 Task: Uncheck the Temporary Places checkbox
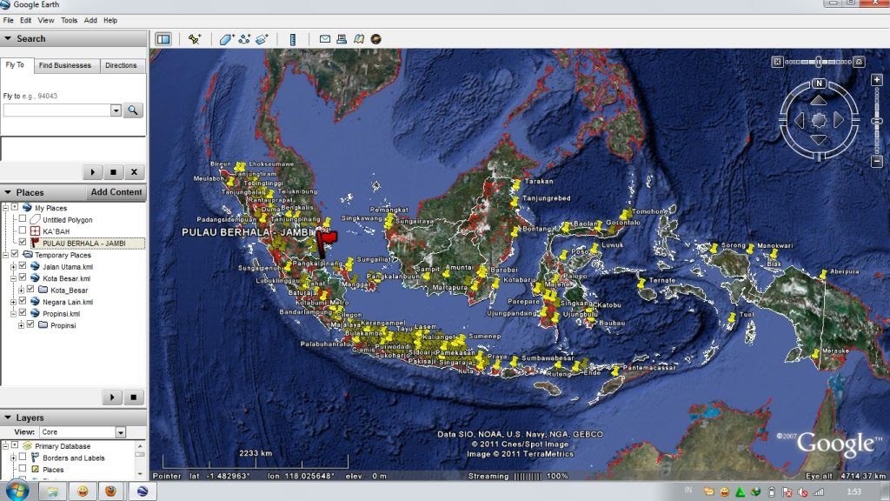pos(15,255)
